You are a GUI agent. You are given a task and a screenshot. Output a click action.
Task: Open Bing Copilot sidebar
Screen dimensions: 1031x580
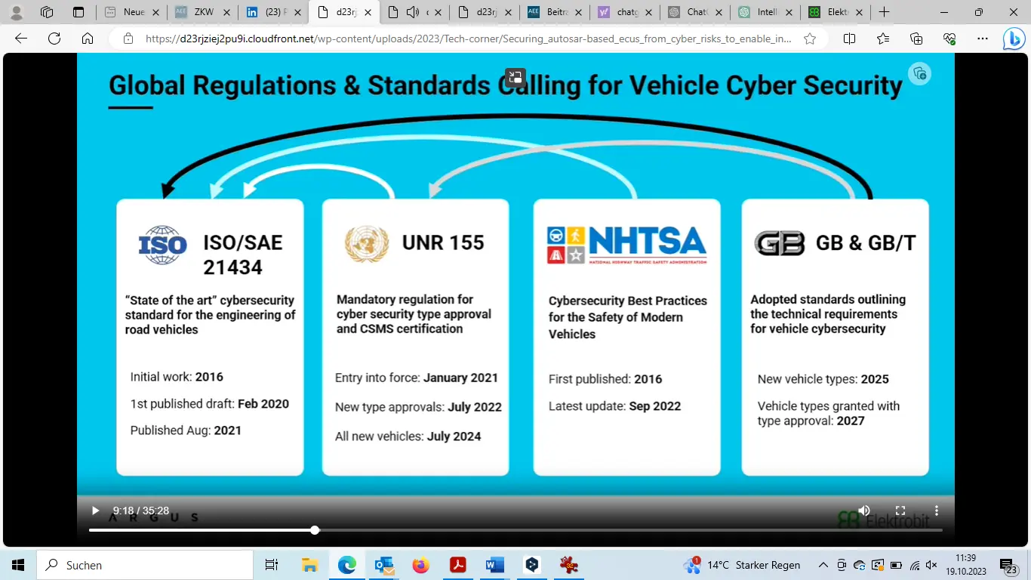[1013, 39]
